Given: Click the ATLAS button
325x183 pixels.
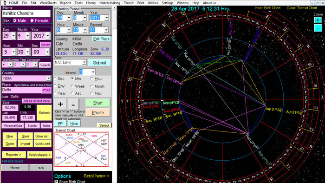Looking at the screenshot, I should 46,90.
